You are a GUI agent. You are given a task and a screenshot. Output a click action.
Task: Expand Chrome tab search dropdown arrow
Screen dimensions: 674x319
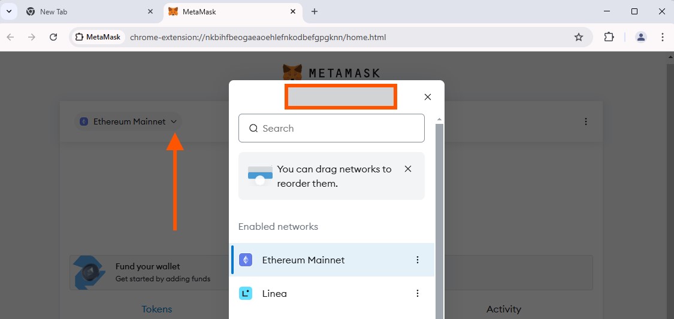9,11
